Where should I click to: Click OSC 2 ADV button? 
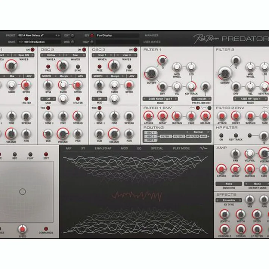pyautogui.click(x=80, y=76)
